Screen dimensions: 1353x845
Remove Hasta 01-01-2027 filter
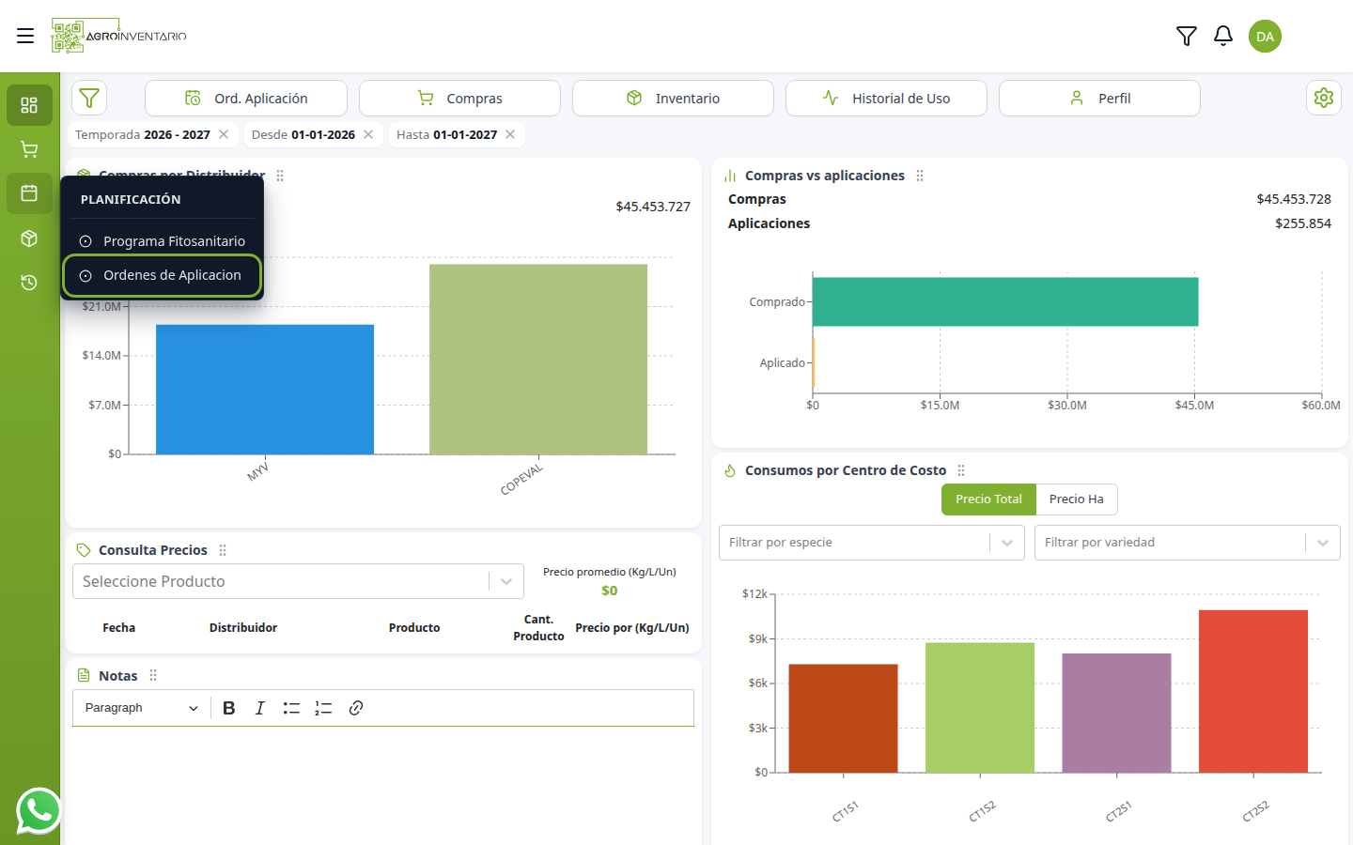tap(510, 134)
